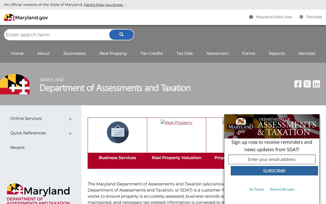This screenshot has height=204, width=326.
Task: Click the Department of Assessments and Taxation heading
Action: [115, 88]
